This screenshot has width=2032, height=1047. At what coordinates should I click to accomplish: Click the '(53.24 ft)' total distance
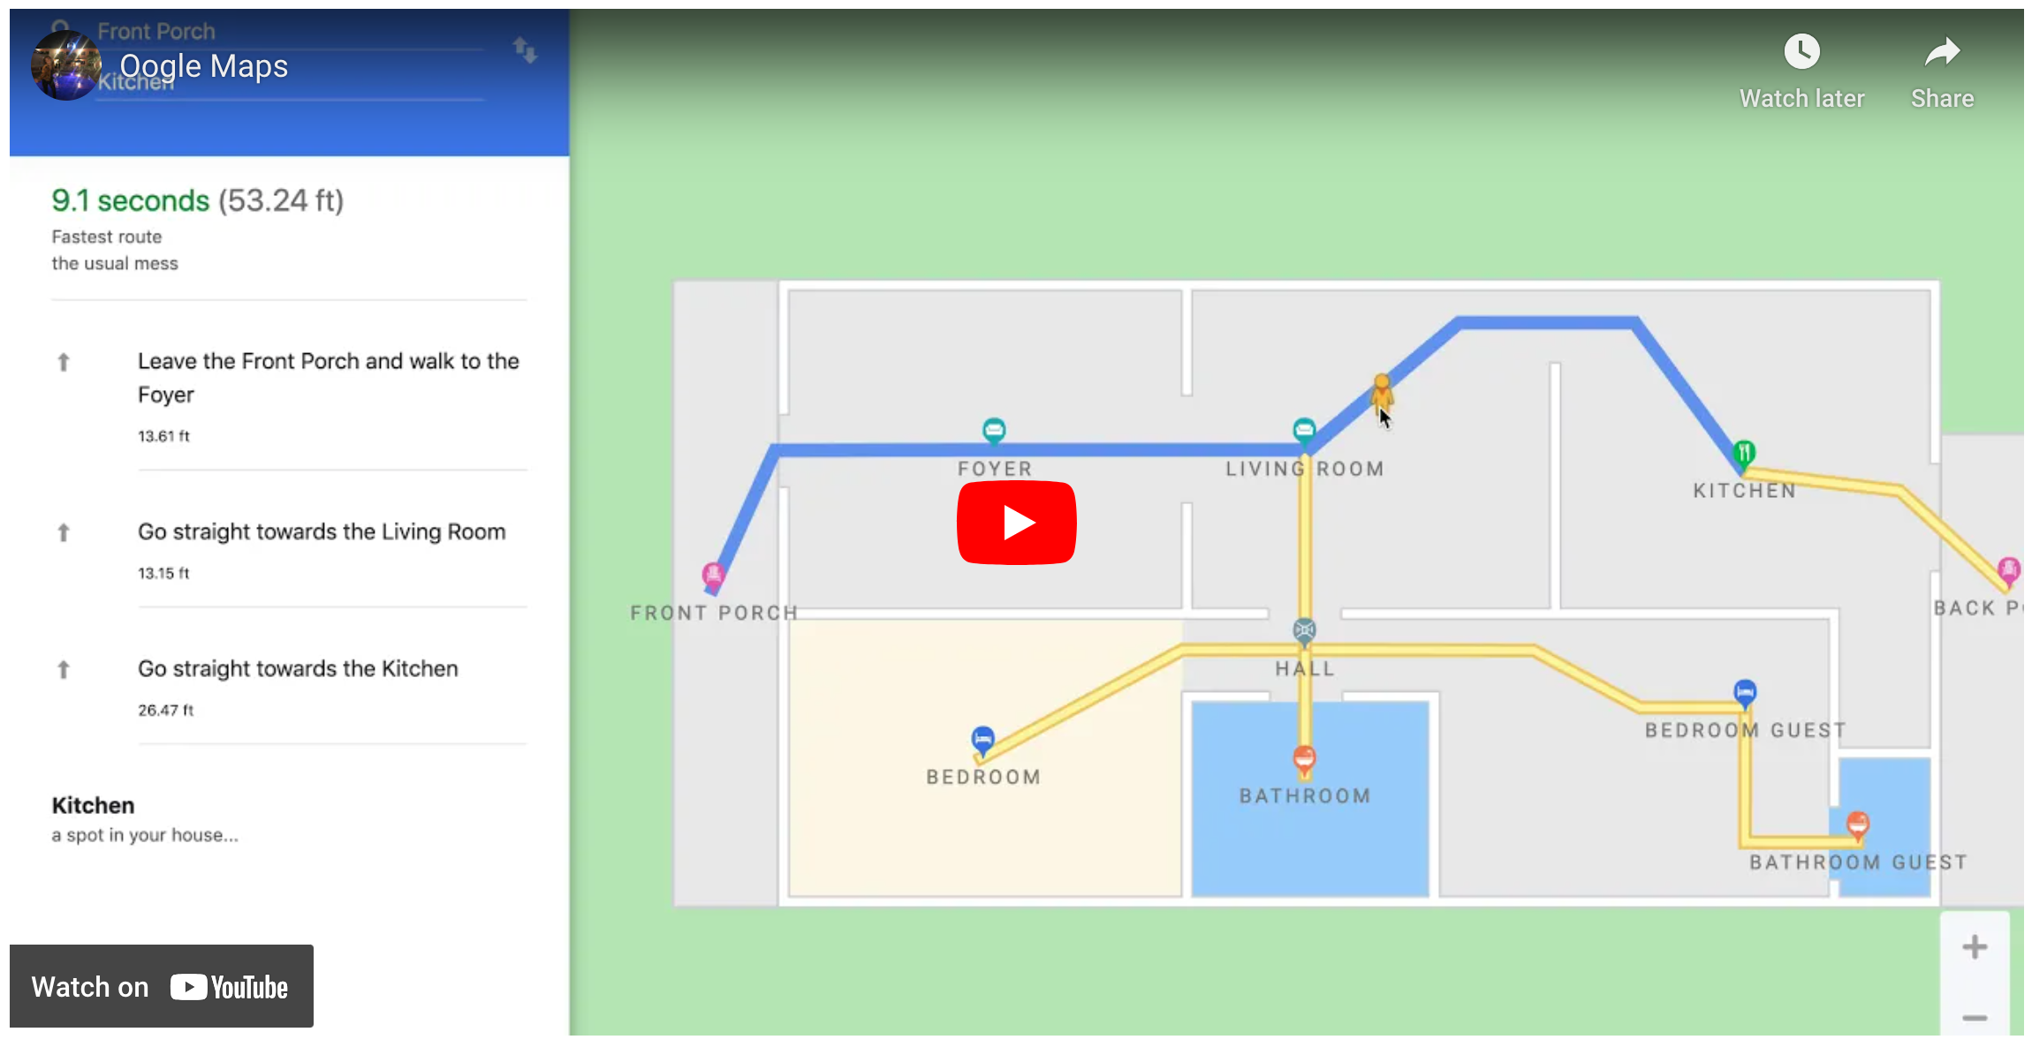point(281,200)
